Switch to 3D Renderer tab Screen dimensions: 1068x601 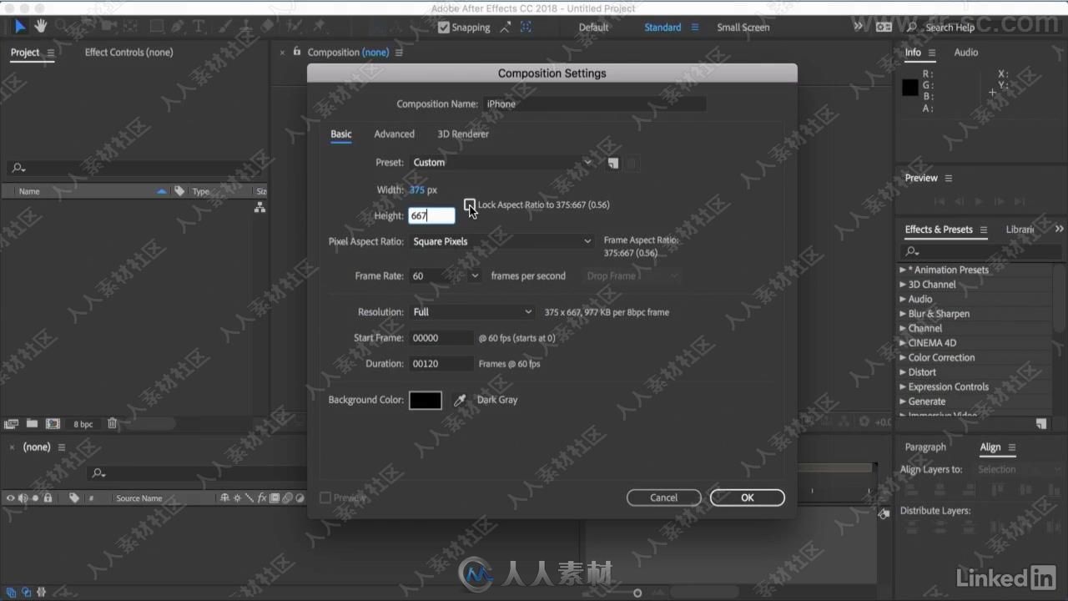[x=463, y=134]
